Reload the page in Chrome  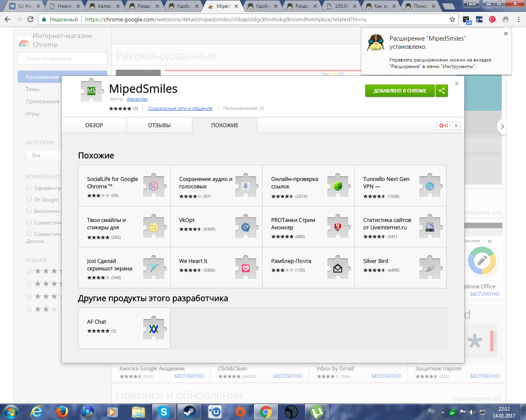[x=30, y=19]
